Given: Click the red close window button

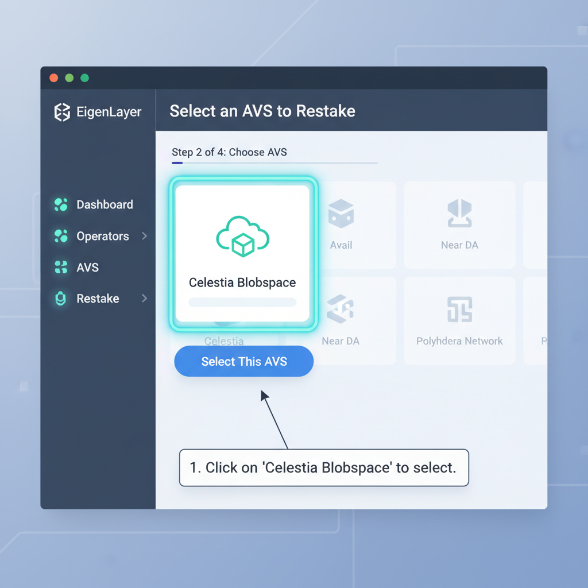Looking at the screenshot, I should point(53,78).
